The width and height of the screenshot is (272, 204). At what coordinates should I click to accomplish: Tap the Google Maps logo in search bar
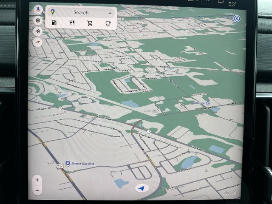(x=52, y=12)
